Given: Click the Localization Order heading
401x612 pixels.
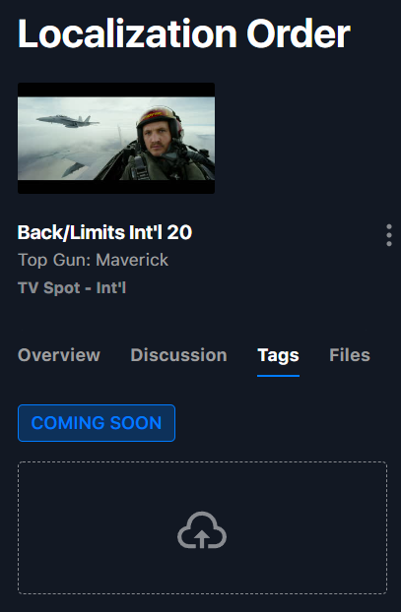Looking at the screenshot, I should pos(183,33).
